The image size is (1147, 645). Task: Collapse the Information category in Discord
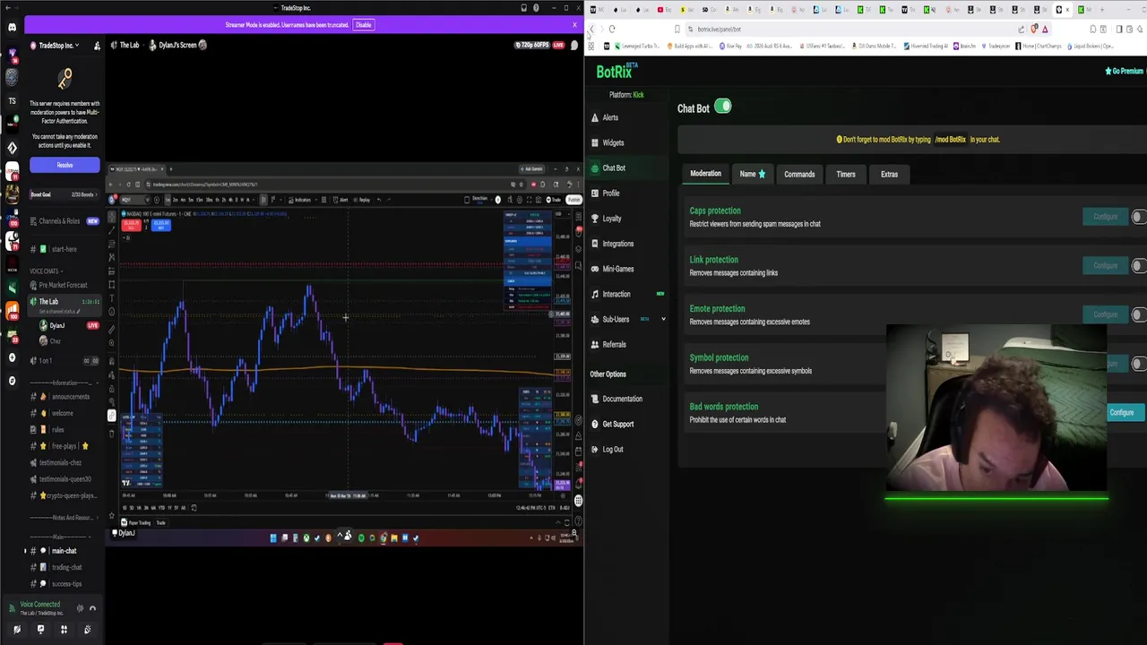tap(64, 383)
